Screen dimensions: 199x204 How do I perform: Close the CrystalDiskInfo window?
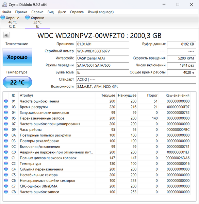tap(192, 4)
